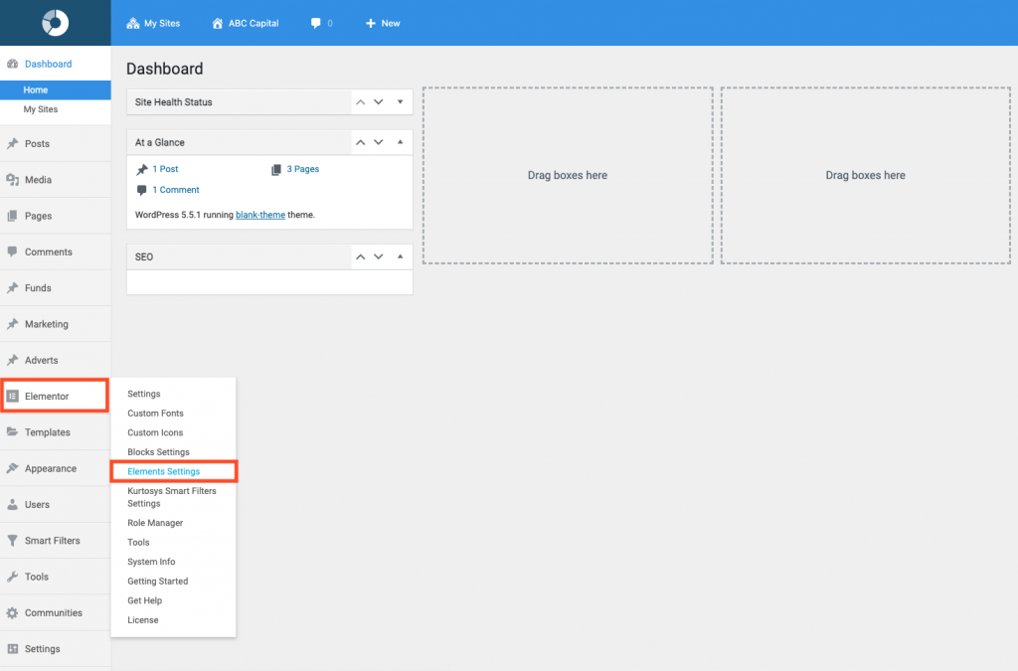Click the Tools wrench icon in sidebar
1018x671 pixels.
pos(12,577)
